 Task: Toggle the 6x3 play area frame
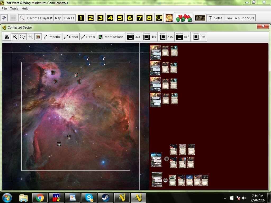pos(183,37)
